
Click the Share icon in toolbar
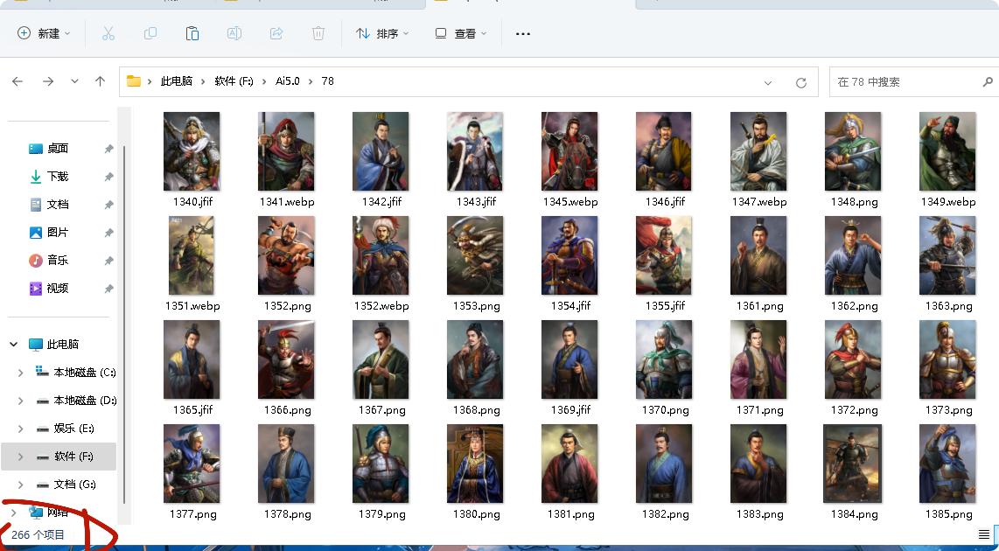276,34
